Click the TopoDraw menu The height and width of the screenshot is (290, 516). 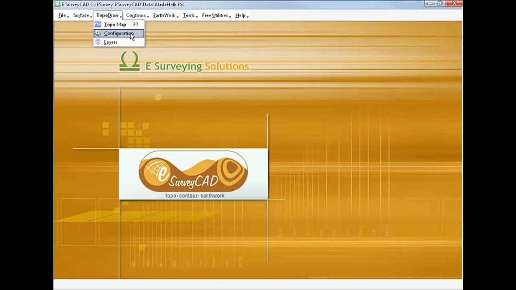pos(109,15)
